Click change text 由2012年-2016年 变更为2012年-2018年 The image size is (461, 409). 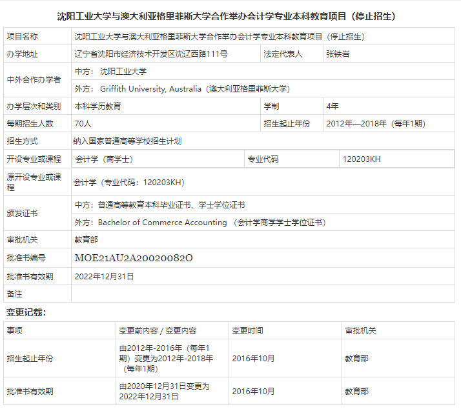click(x=166, y=358)
